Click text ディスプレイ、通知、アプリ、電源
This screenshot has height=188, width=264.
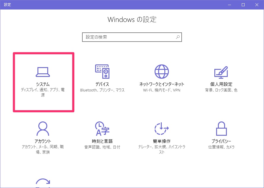tap(43, 92)
